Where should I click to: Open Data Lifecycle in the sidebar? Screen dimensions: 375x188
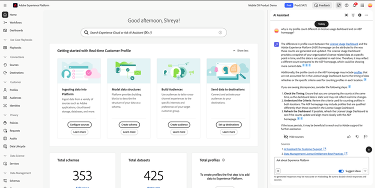point(17,146)
